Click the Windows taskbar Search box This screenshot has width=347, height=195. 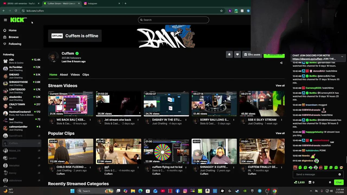tap(95, 191)
